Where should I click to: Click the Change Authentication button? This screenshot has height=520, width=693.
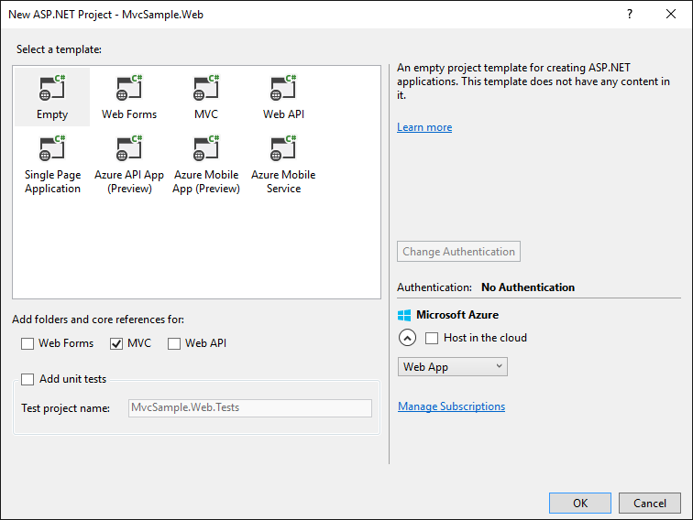point(458,251)
